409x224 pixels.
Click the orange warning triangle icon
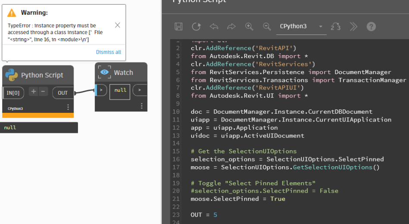coord(12,12)
